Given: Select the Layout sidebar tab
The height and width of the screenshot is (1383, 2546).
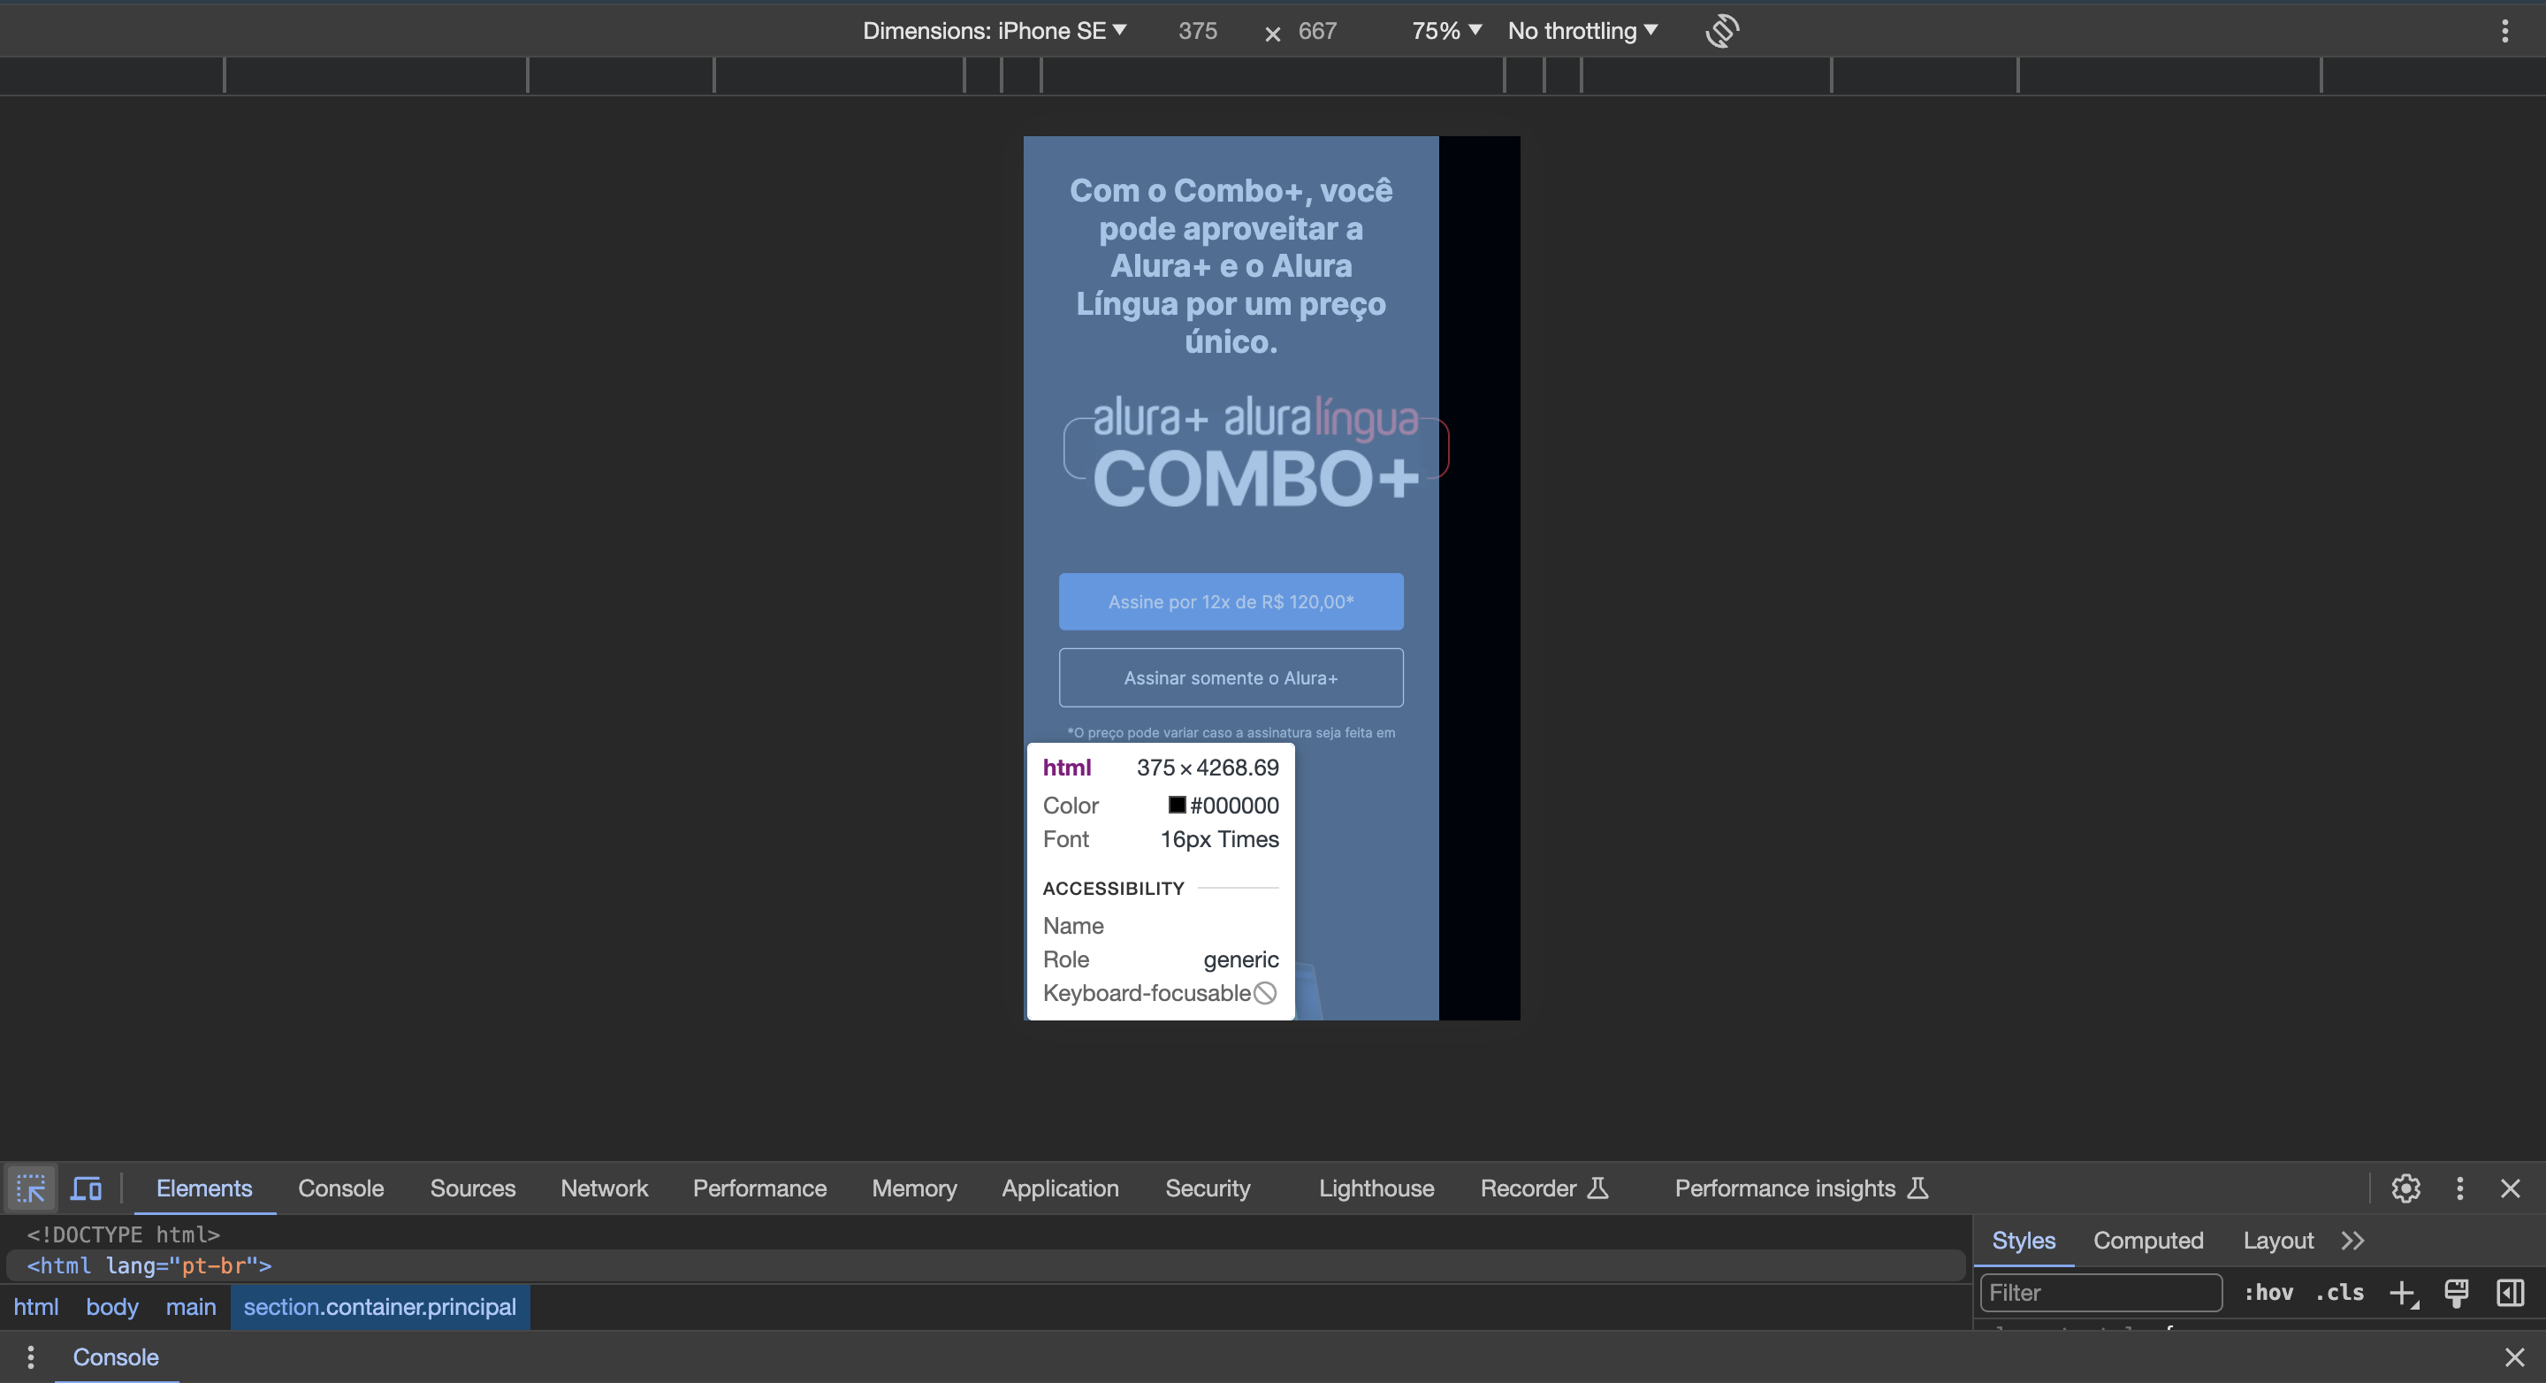Looking at the screenshot, I should [2278, 1241].
